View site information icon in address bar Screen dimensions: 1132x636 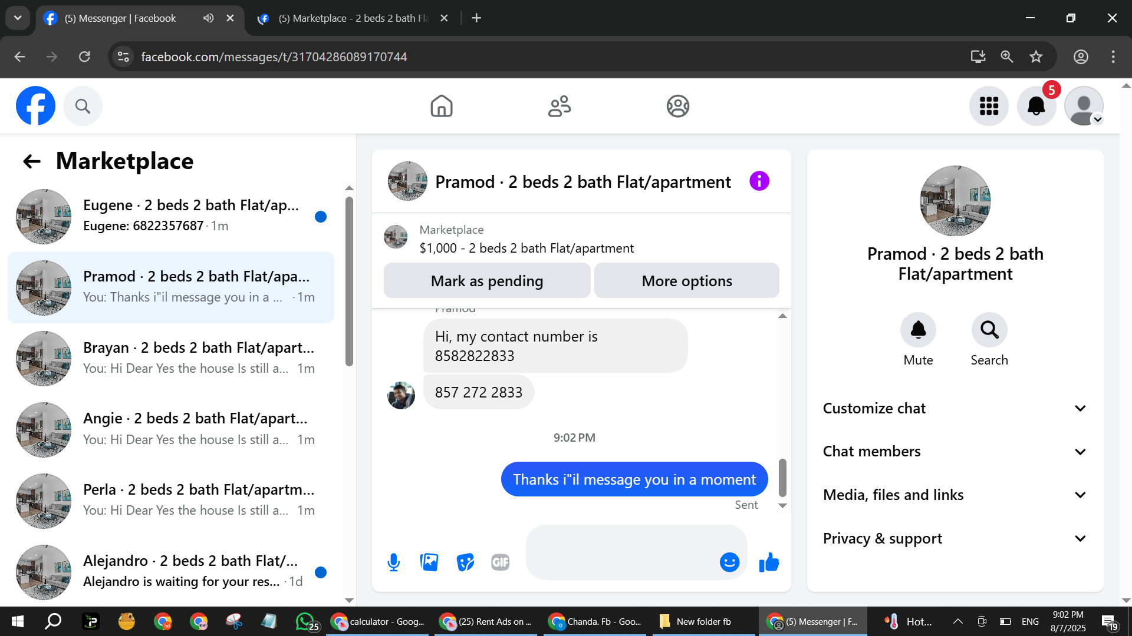tap(123, 57)
